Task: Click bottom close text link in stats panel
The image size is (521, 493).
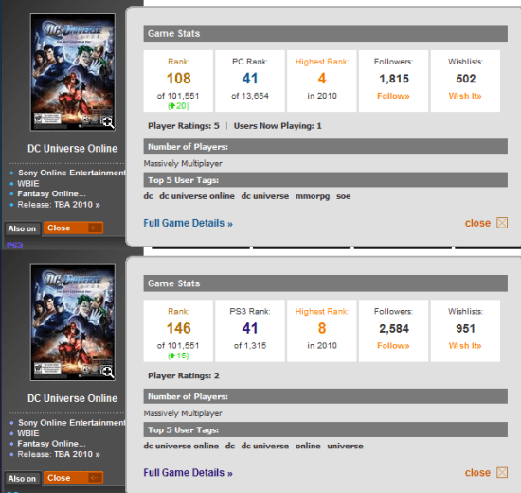Action: coord(477,473)
